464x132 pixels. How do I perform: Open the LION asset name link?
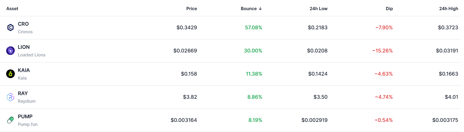click(24, 47)
